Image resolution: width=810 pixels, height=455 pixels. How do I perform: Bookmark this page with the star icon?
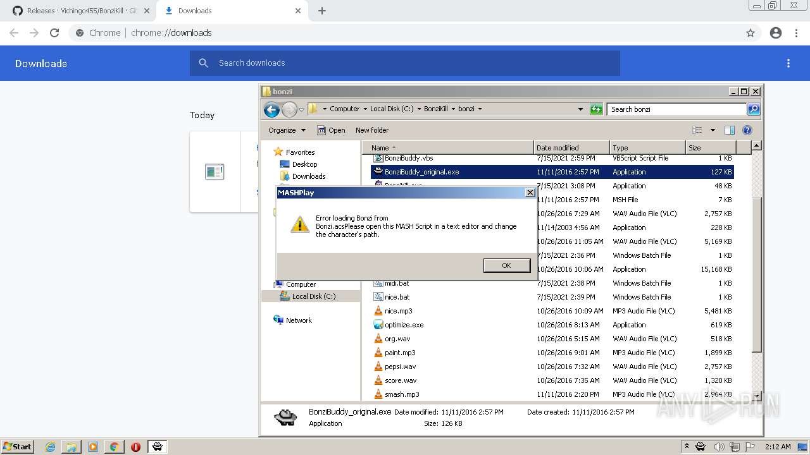(x=751, y=33)
